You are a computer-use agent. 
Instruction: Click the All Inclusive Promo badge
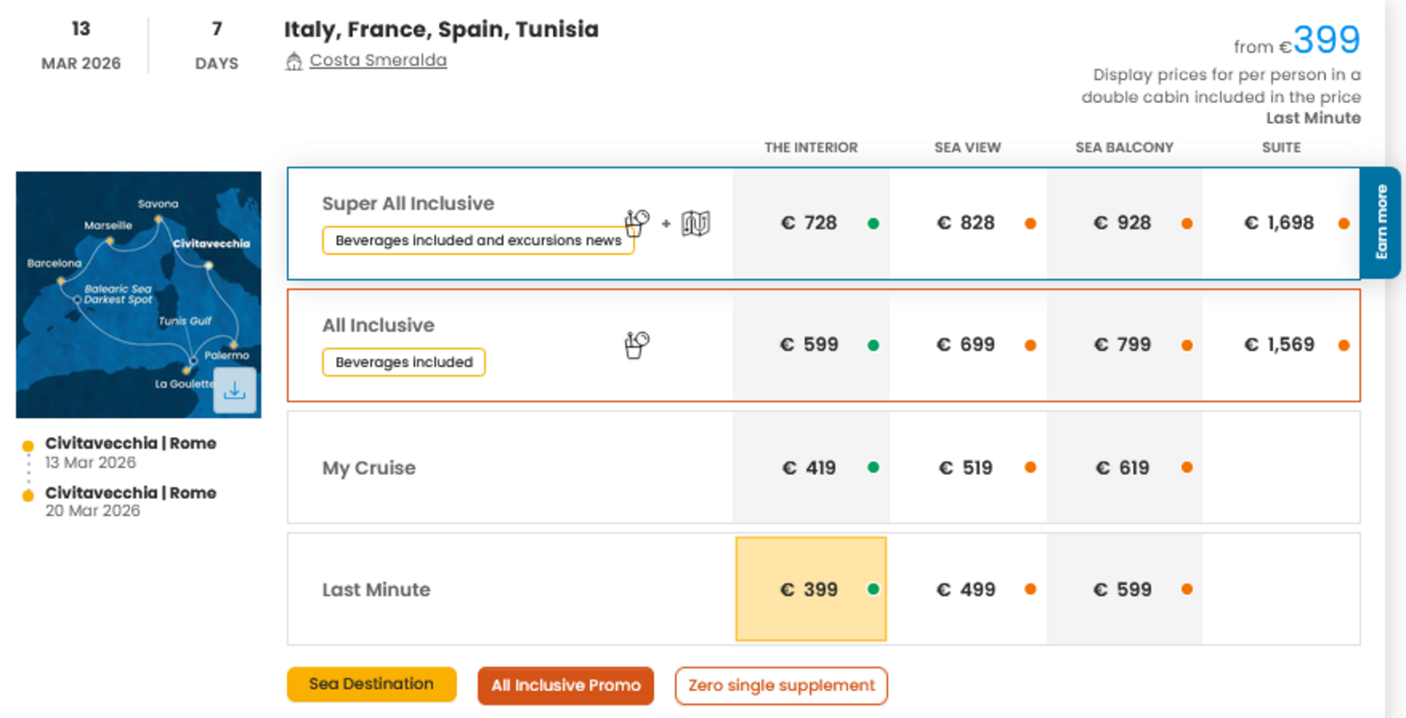point(566,686)
